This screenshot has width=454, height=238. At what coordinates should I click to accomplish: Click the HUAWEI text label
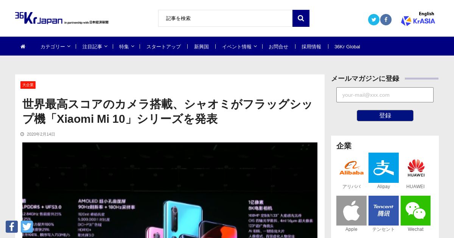click(x=415, y=187)
